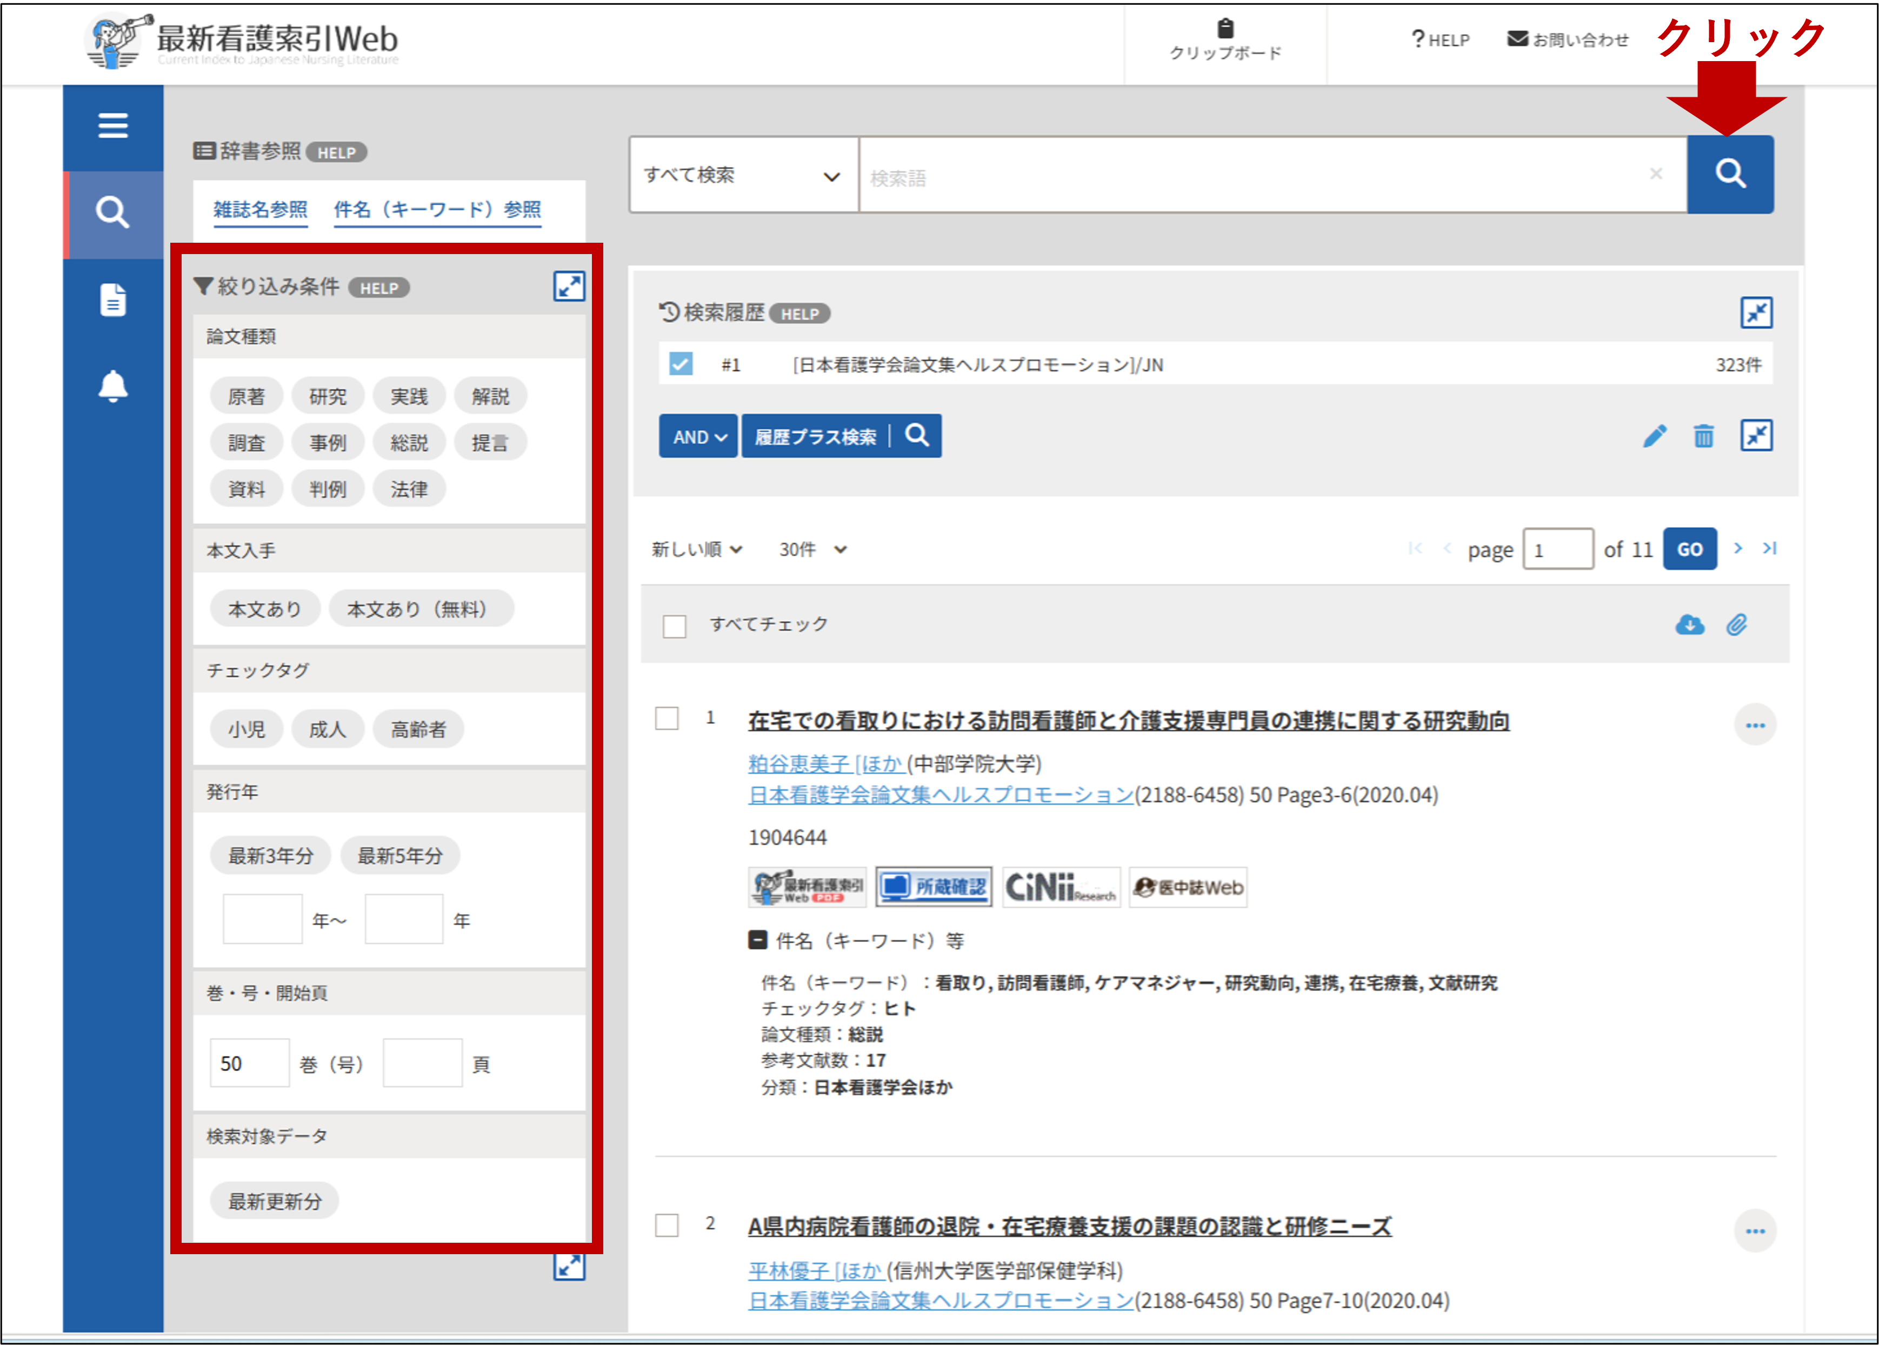
Task: Open author link 粕谷恵美子[ほか]
Action: (x=825, y=764)
